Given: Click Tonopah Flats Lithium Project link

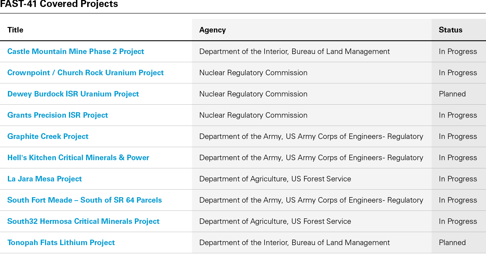Looking at the screenshot, I should point(61,243).
